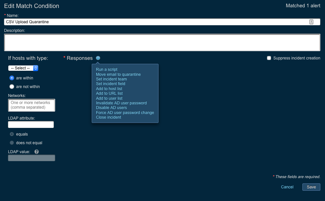Pick "Set incident team" response option

[111, 79]
